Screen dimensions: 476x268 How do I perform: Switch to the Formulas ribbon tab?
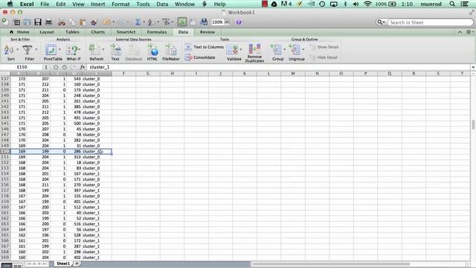(x=157, y=32)
